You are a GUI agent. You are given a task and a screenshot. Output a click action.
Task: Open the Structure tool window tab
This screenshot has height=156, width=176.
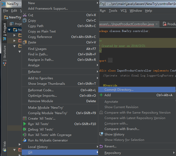pos(4,54)
